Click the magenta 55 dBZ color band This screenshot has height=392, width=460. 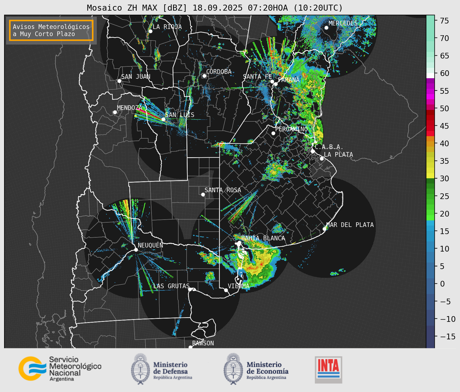pos(430,91)
